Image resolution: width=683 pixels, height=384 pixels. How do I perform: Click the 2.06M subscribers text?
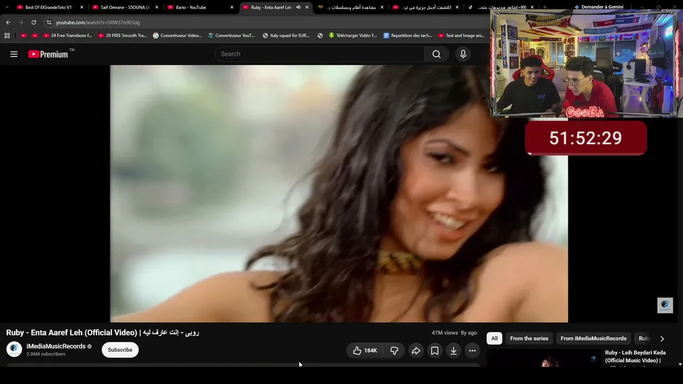pos(46,354)
